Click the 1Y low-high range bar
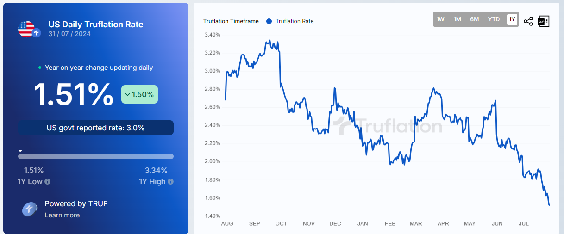 96,156
